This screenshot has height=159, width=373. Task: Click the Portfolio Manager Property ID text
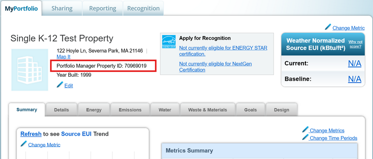(101, 66)
